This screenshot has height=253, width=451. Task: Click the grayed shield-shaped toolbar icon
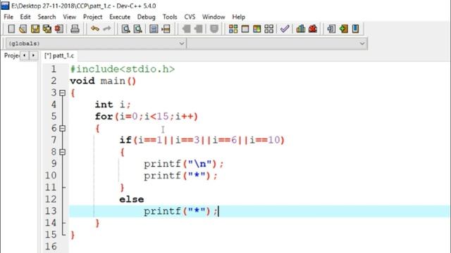(214, 29)
